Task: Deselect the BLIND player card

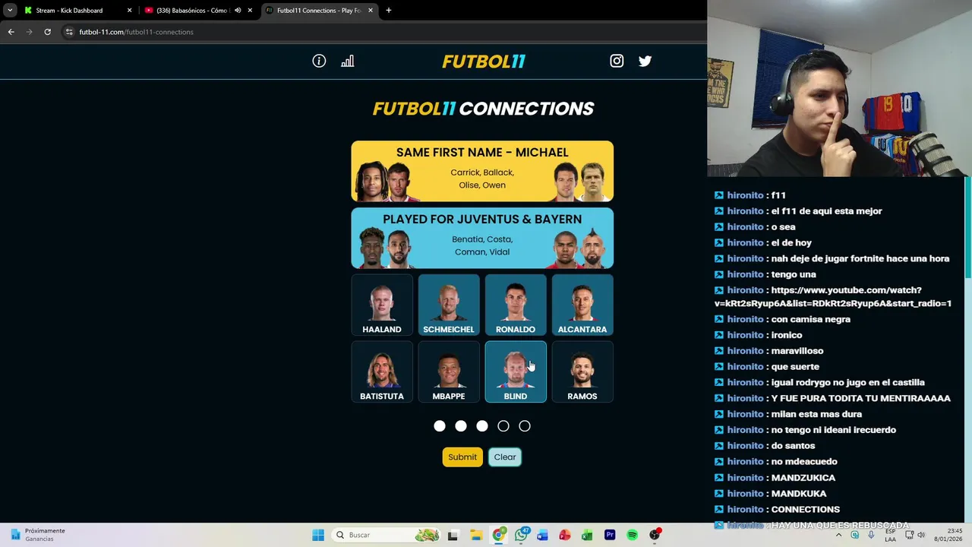Action: [x=516, y=372]
